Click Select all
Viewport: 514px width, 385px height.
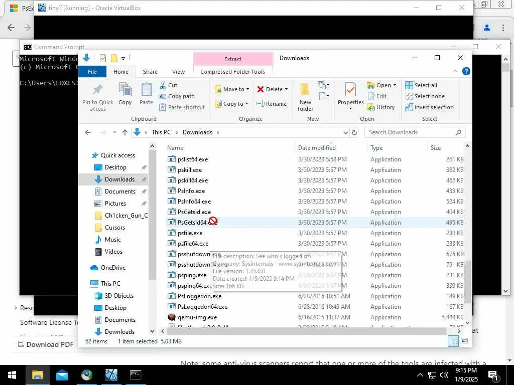pyautogui.click(x=421, y=85)
